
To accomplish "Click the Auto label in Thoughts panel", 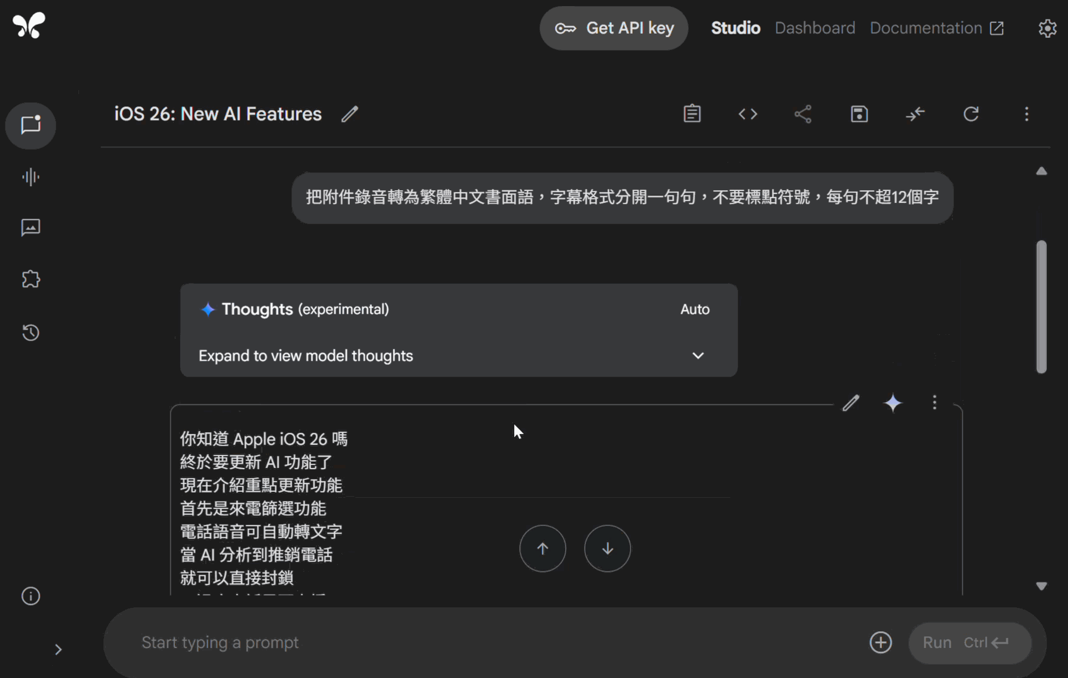I will [x=695, y=309].
